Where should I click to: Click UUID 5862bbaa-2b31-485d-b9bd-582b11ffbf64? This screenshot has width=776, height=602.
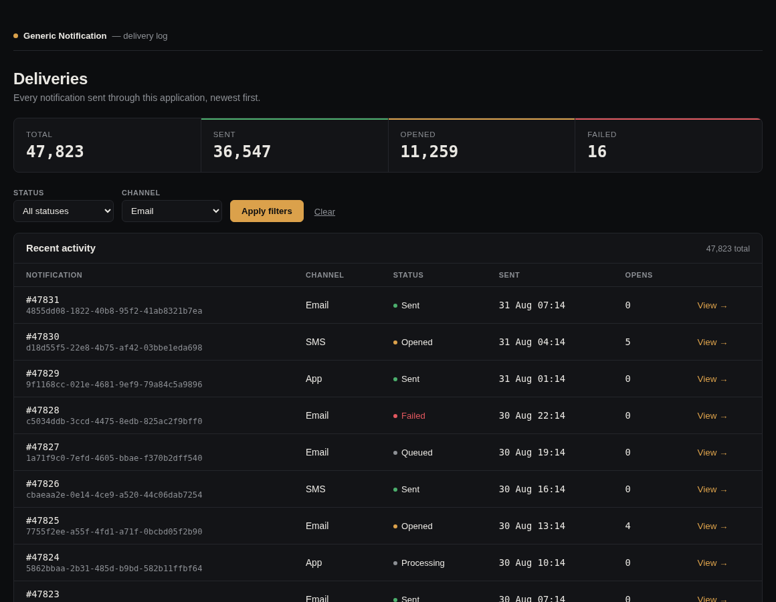(x=114, y=569)
